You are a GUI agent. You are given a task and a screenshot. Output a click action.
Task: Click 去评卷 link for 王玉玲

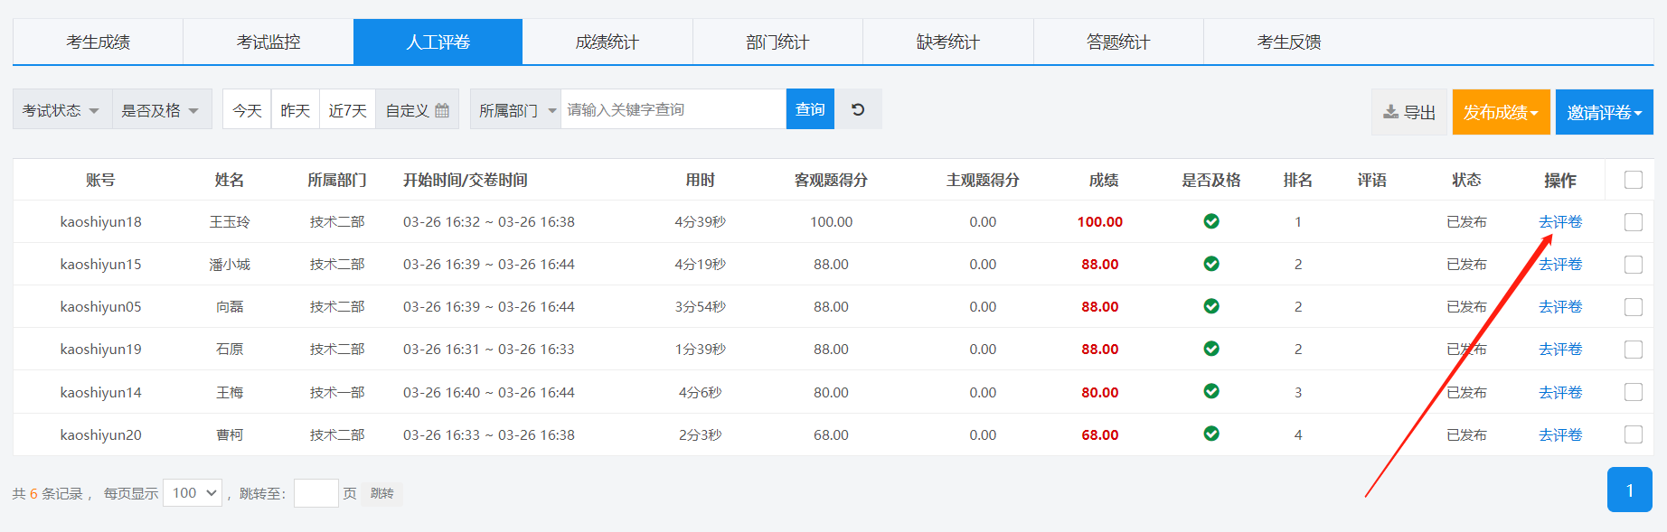(x=1560, y=222)
